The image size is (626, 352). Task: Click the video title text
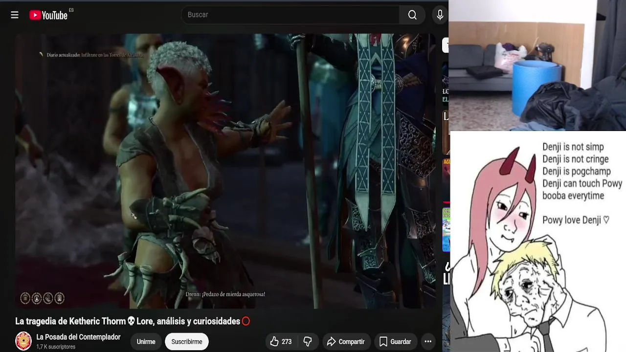tap(133, 321)
